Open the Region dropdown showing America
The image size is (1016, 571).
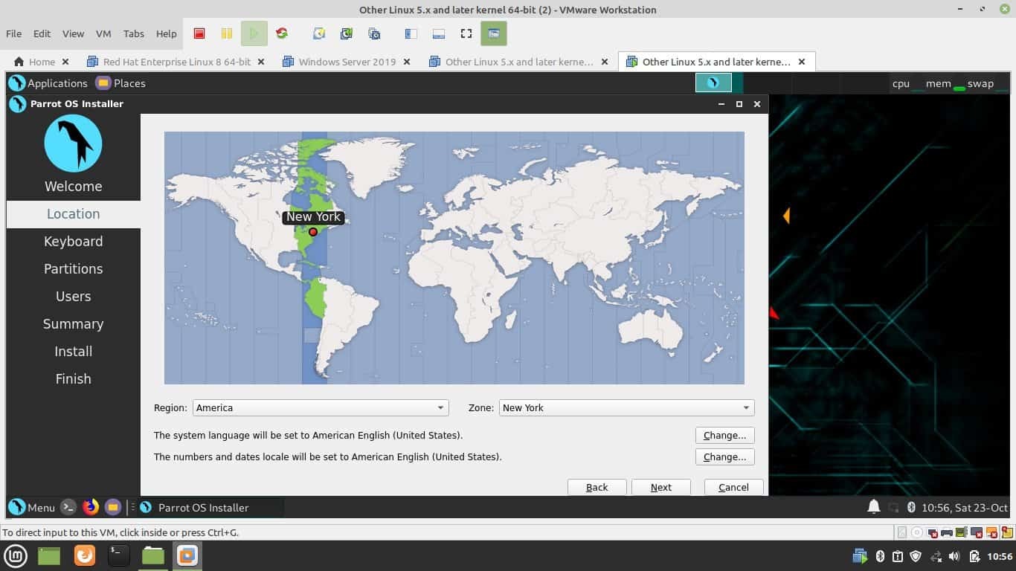click(321, 407)
